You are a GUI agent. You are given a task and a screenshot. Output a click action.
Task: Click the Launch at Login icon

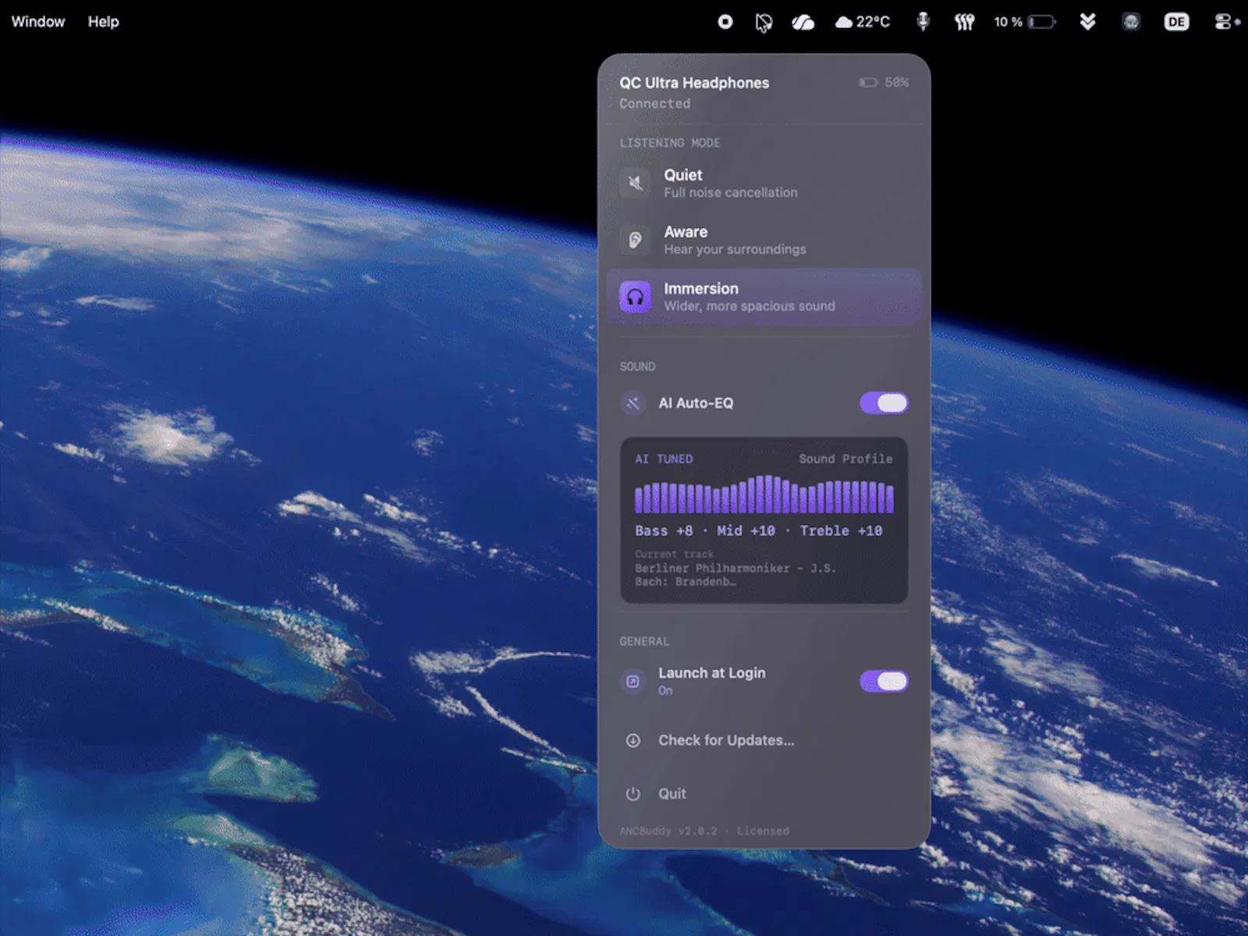click(x=633, y=681)
